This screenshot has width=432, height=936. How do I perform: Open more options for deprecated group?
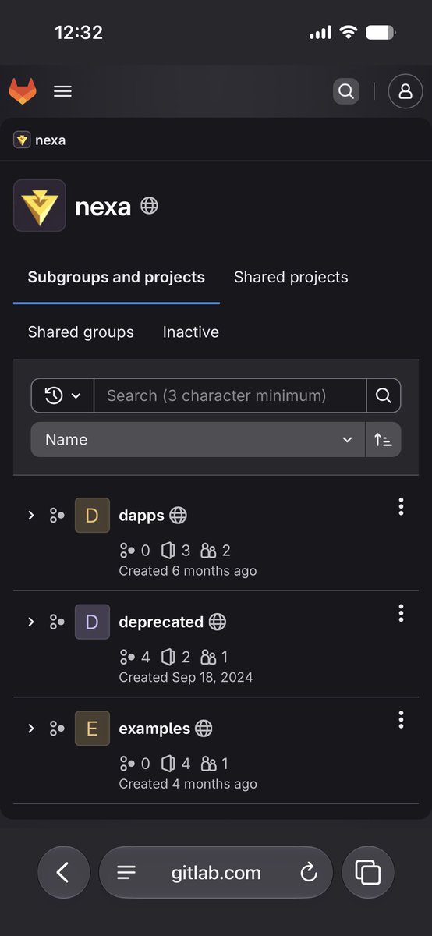401,613
